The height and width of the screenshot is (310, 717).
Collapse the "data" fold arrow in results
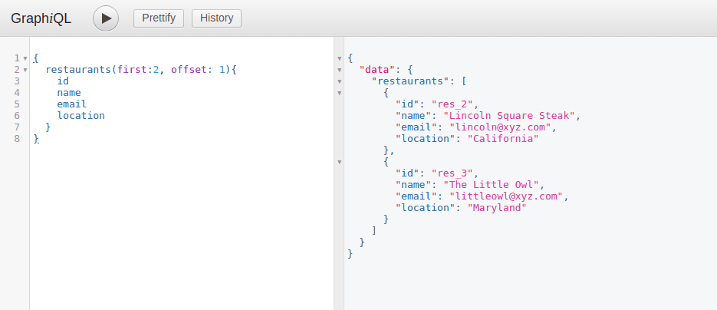point(339,70)
